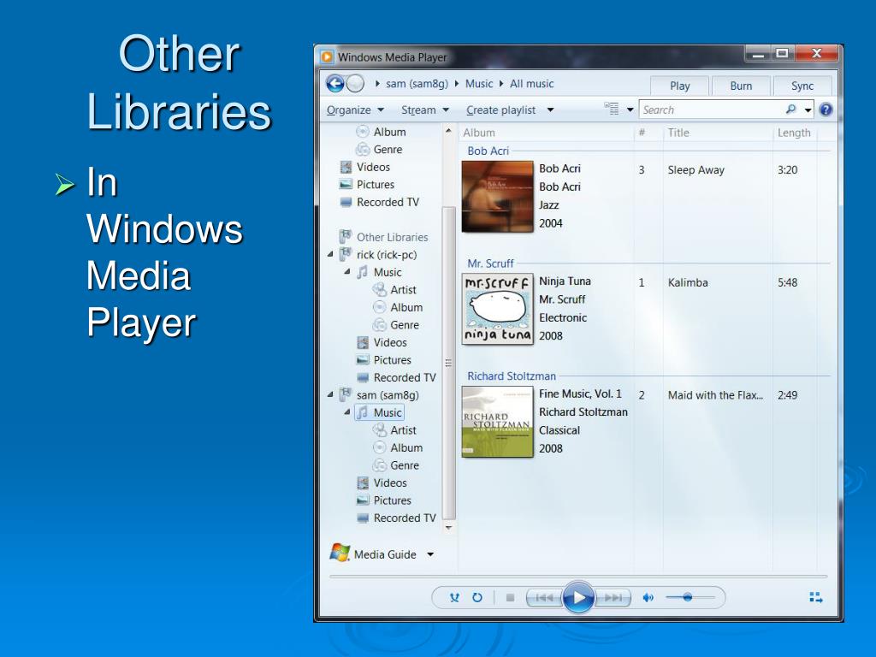
Task: Stop playback with the square button
Action: 510,598
